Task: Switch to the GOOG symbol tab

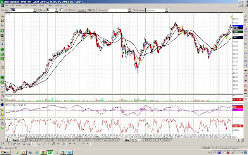Action: coord(115,140)
